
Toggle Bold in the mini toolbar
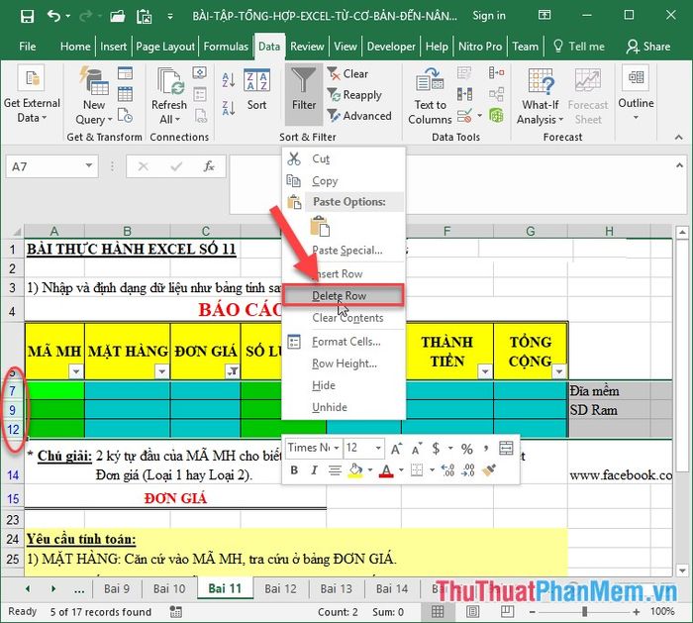click(294, 470)
